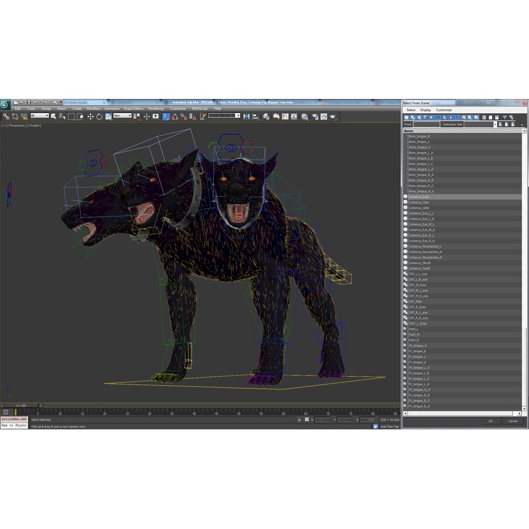
Task: Toggle the Angle Snap button
Action: point(175,117)
